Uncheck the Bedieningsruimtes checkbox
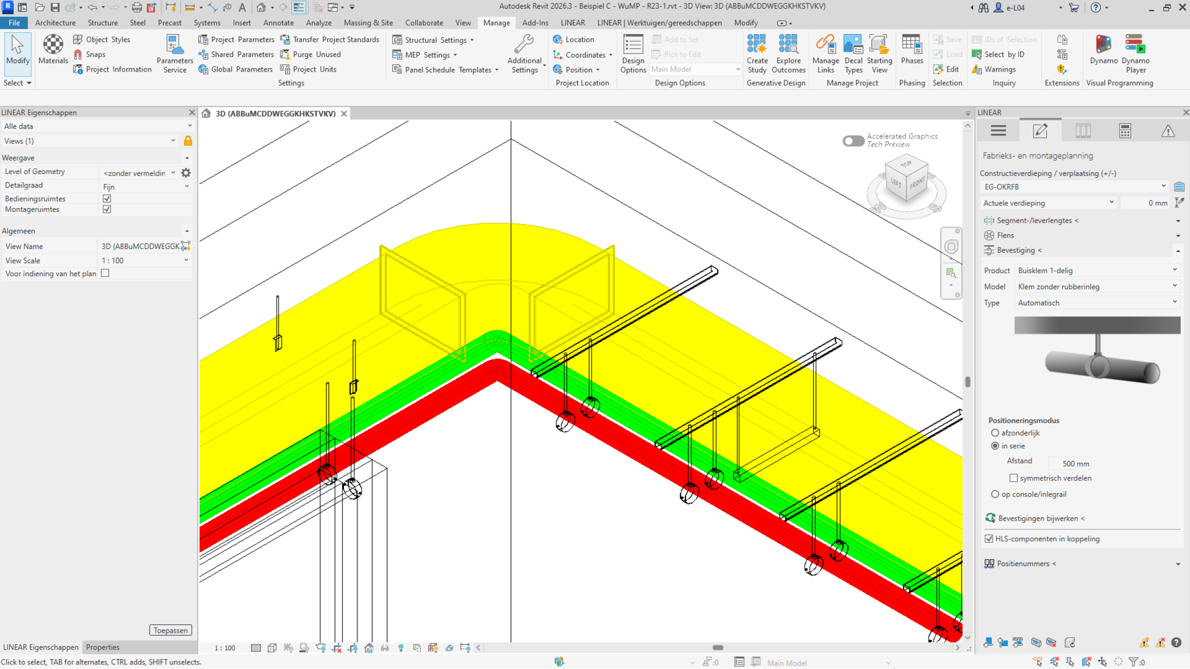1190x669 pixels. point(107,199)
